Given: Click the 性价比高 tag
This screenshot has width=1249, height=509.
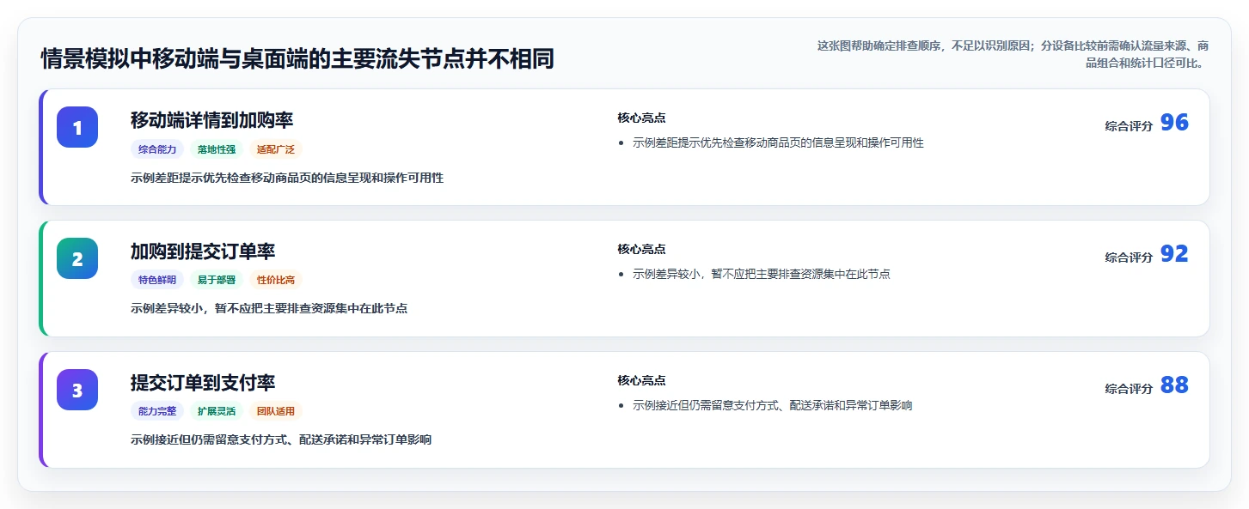Looking at the screenshot, I should (276, 280).
